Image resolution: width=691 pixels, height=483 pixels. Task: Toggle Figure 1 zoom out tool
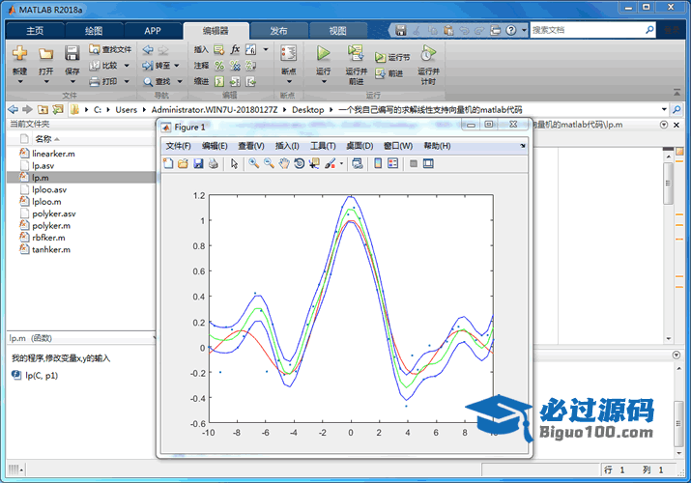tap(269, 164)
